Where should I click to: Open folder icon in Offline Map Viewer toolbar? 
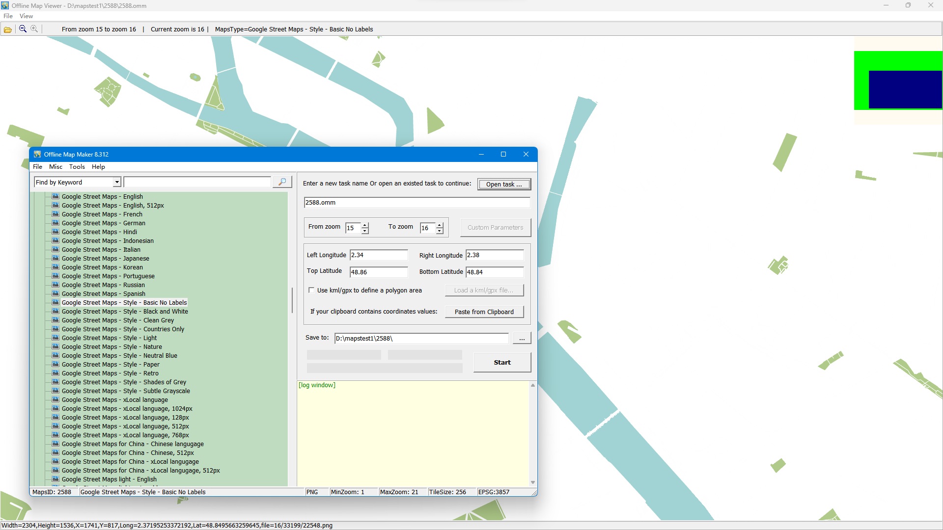click(x=8, y=29)
